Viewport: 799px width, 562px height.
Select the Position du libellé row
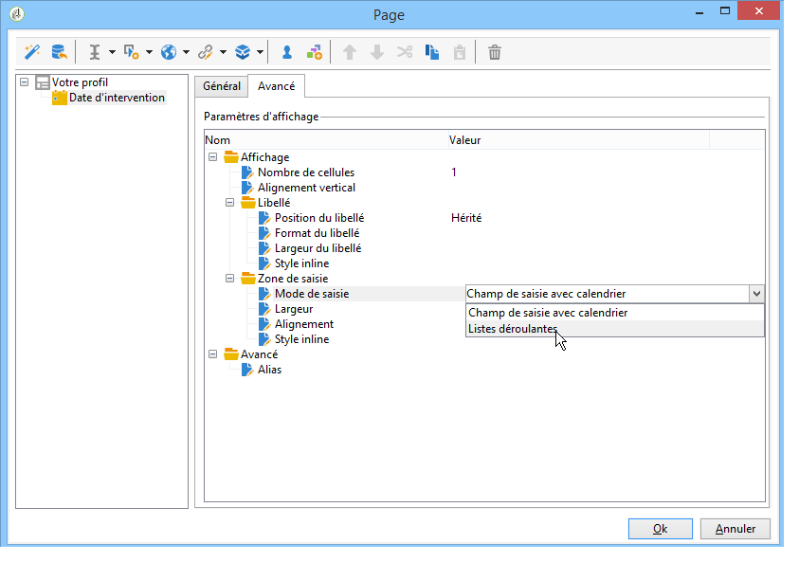319,218
